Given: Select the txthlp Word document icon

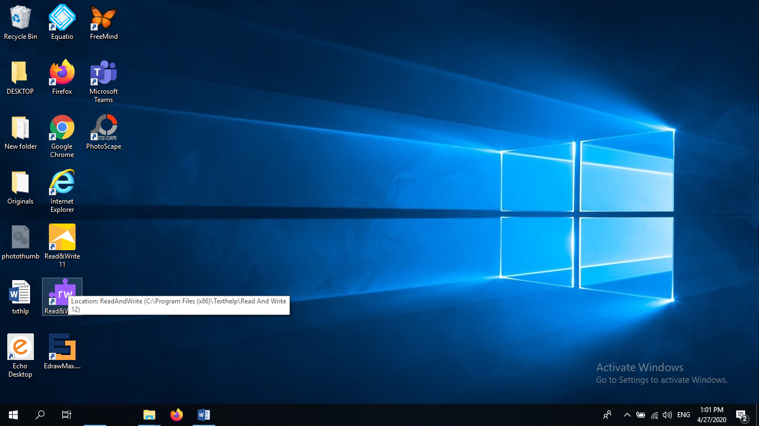Looking at the screenshot, I should (21, 297).
